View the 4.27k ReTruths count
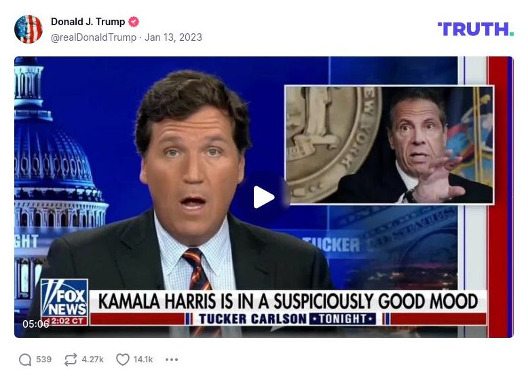The image size is (528, 380). pos(92,360)
